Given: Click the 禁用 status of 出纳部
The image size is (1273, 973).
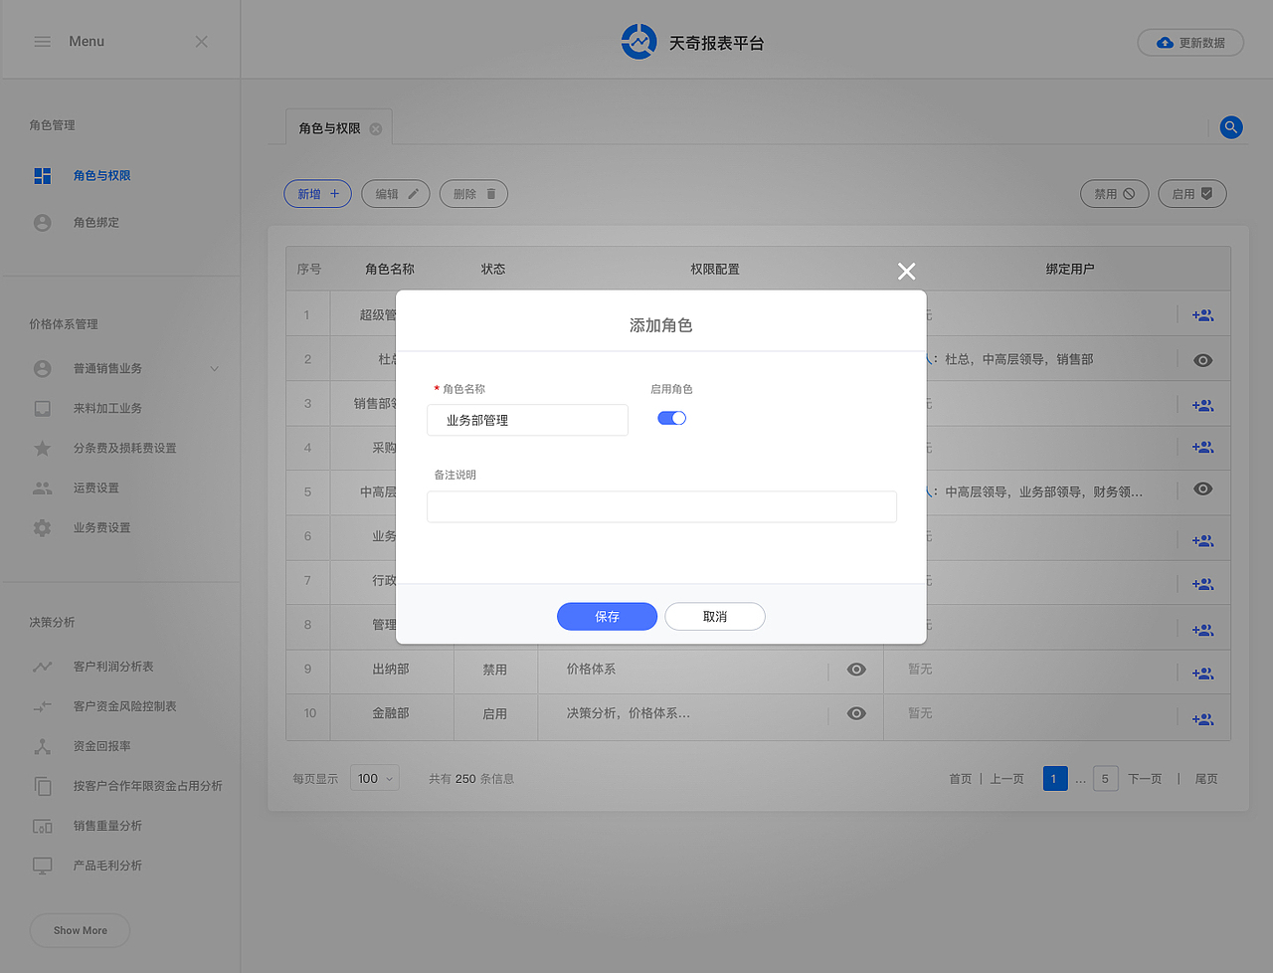Looking at the screenshot, I should coord(495,671).
